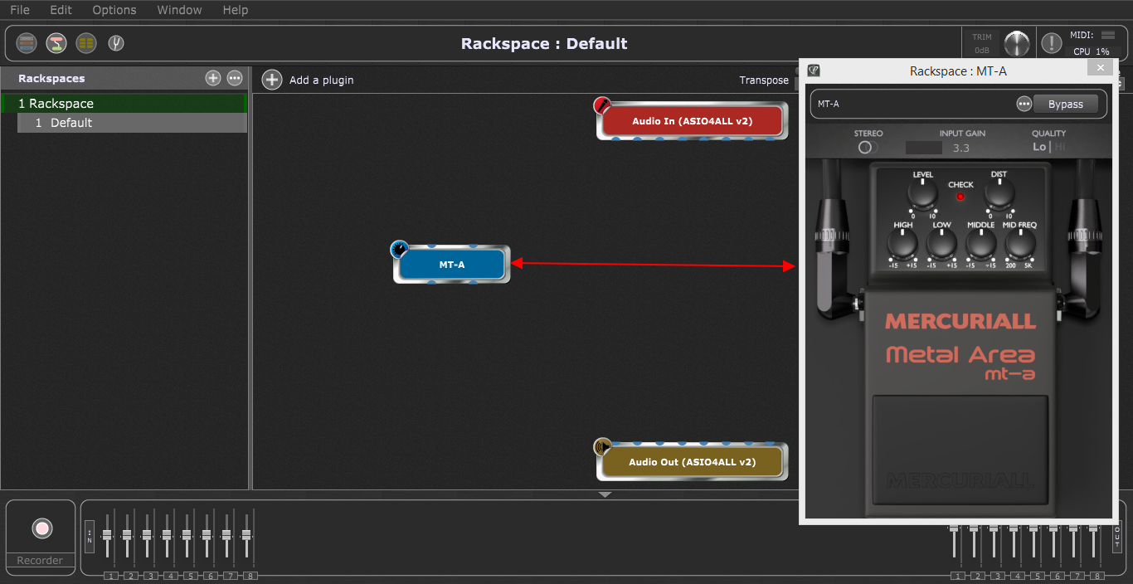Click the Rackspace : Default title
The width and height of the screenshot is (1133, 584).
point(544,43)
